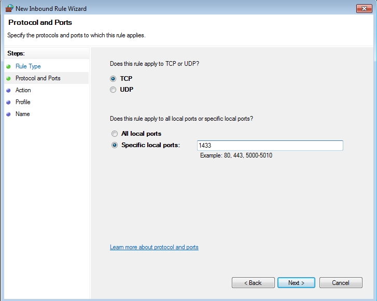This screenshot has height=301, width=377.
Task: Select the Name step label in Steps list
Action: coord(23,114)
